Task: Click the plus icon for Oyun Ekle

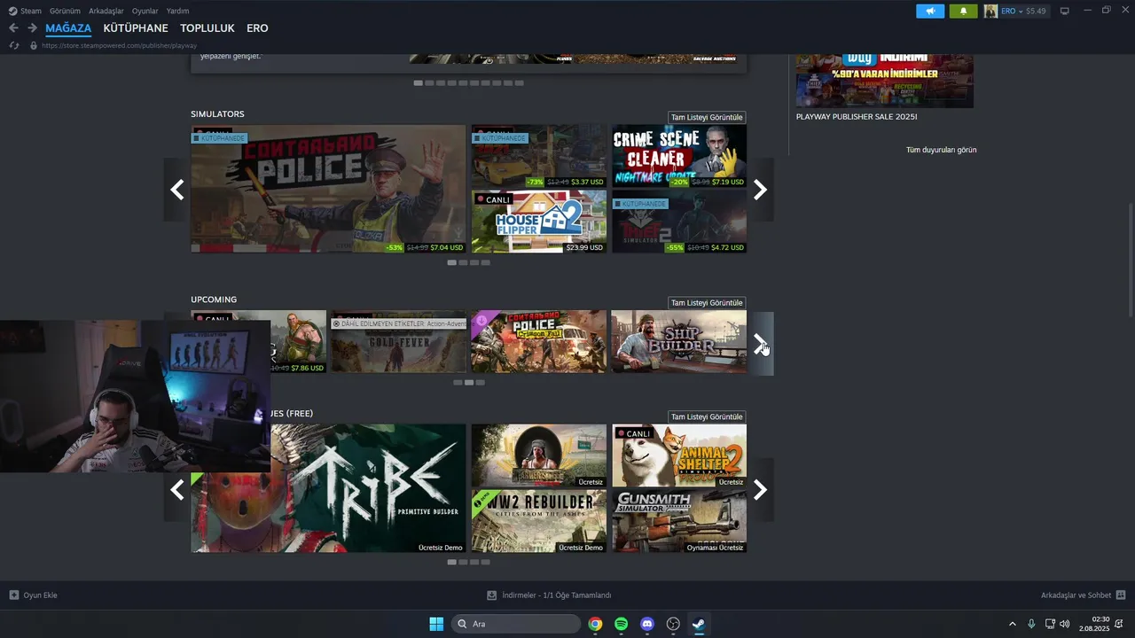Action: 13,595
